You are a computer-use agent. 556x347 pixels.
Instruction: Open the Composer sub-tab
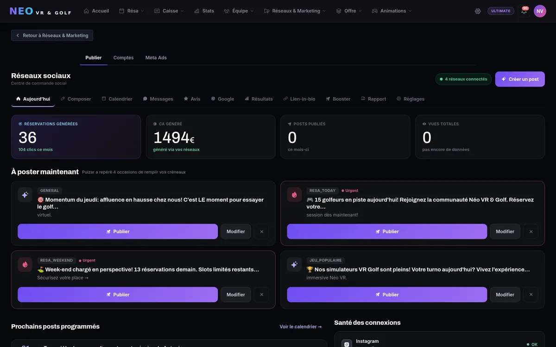click(76, 99)
